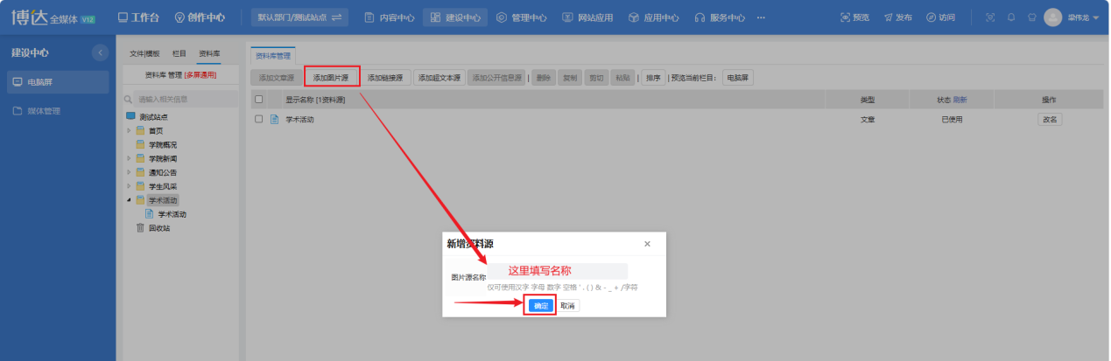The image size is (1111, 361).
Task: Click the 确定 button in dialog
Action: [540, 306]
